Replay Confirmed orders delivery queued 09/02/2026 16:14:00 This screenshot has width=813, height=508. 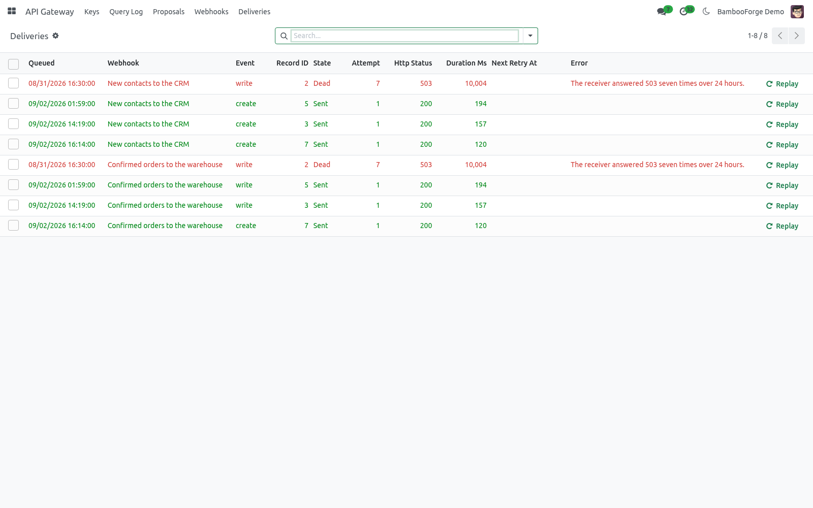pyautogui.click(x=782, y=226)
